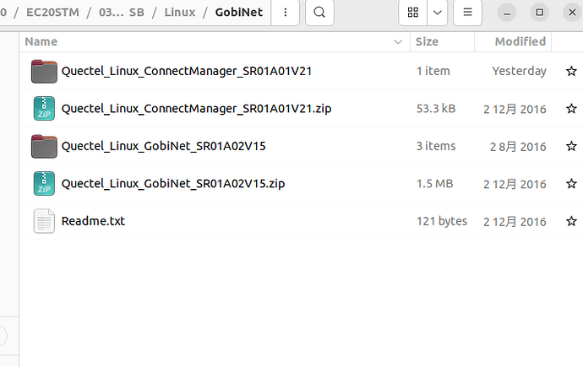583x367 pixels.
Task: Select Quectel_Linux_ConnectManager_SR01A01V21.zip file name
Action: click(196, 108)
